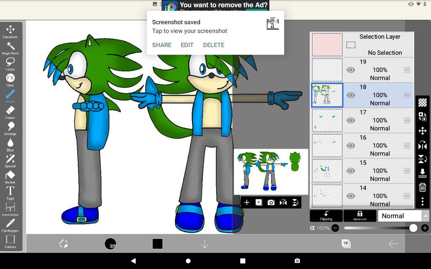431x269 pixels.
Task: Open screenshot thumbnail in notification
Action: [273, 24]
